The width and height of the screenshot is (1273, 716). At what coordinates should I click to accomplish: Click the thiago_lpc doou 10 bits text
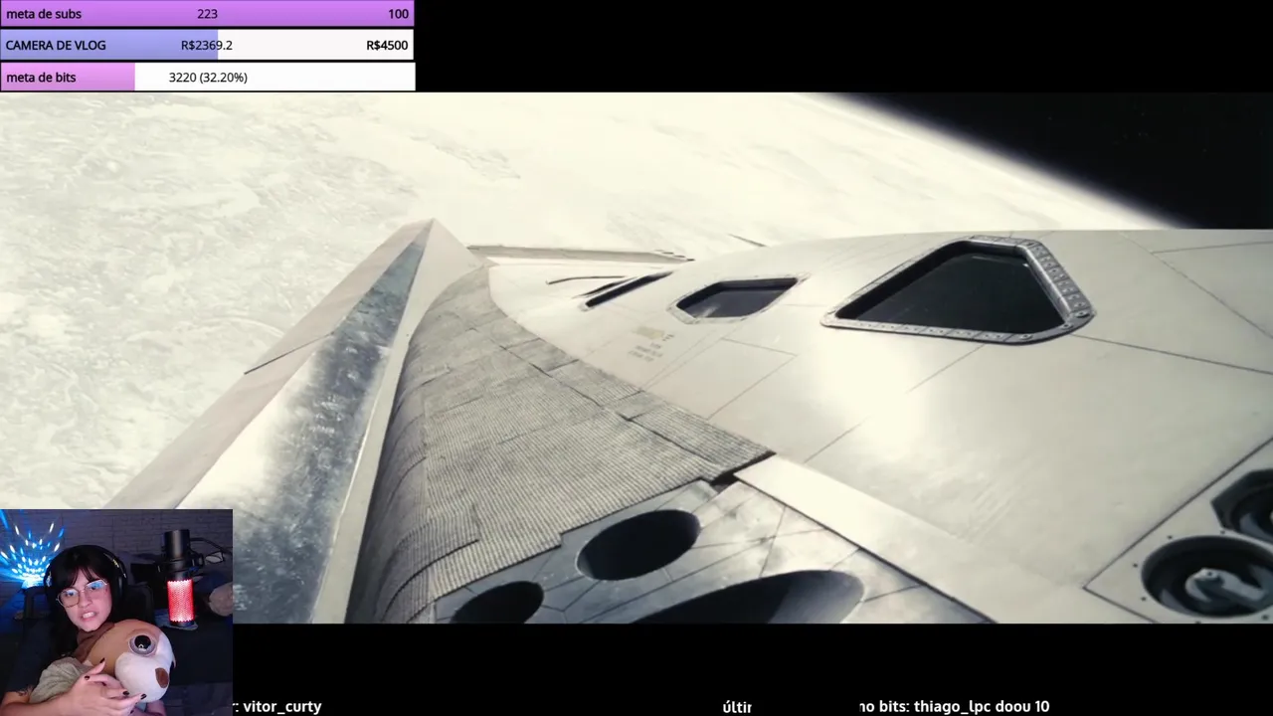pos(982,706)
